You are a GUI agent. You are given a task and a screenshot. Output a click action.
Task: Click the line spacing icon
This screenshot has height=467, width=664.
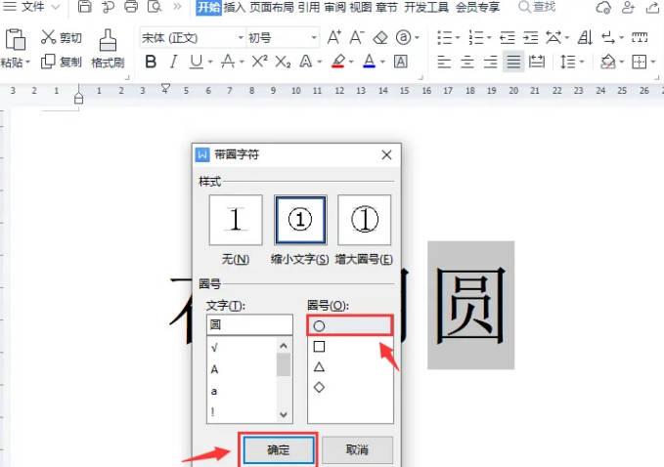tap(567, 62)
